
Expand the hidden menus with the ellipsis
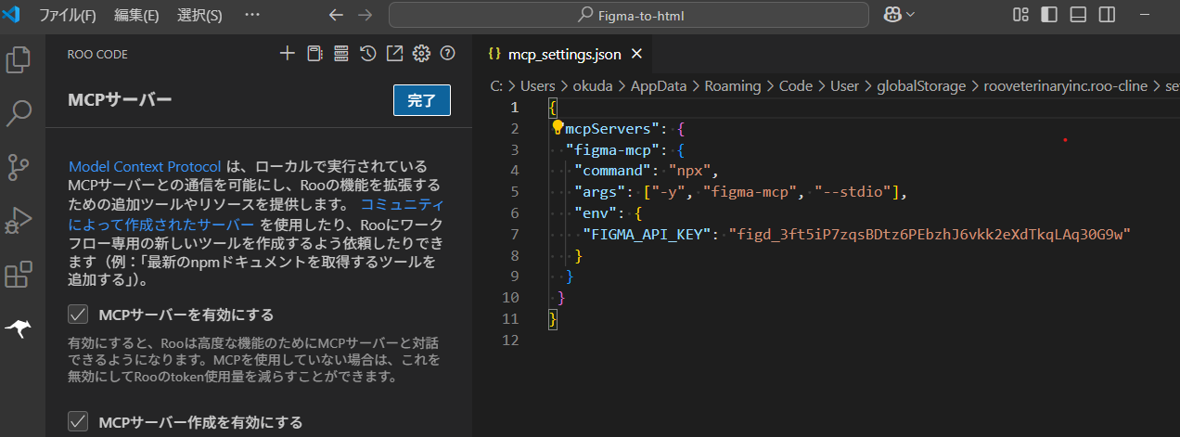(x=251, y=15)
